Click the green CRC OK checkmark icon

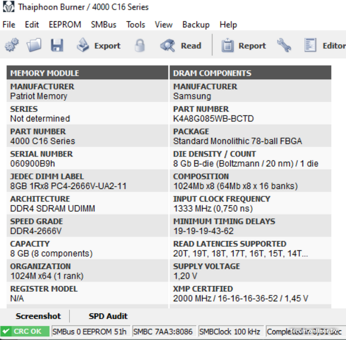6,331
